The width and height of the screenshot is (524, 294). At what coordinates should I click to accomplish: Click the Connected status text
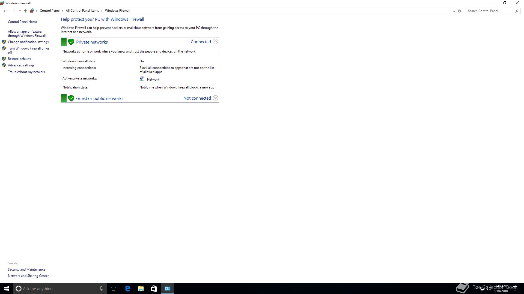[x=201, y=42]
